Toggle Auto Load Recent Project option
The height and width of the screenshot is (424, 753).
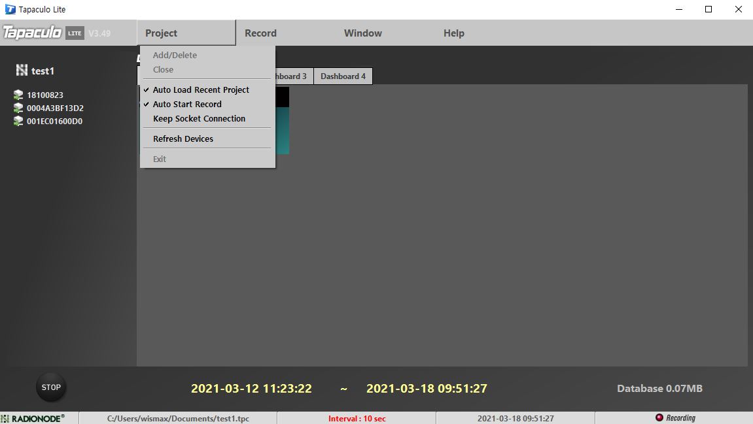point(207,90)
